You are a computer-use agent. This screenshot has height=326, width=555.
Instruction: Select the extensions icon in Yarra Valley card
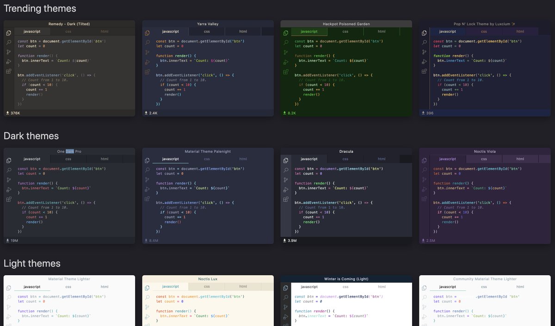point(147,72)
